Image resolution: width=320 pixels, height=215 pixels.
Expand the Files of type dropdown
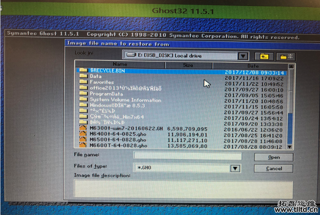pos(234,168)
